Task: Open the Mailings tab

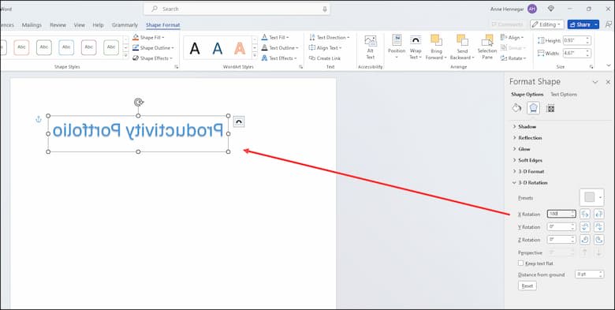Action: pos(32,24)
